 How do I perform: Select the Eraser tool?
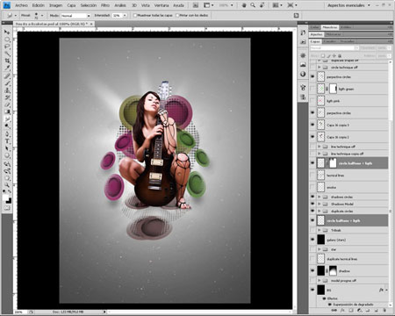[x=7, y=104]
